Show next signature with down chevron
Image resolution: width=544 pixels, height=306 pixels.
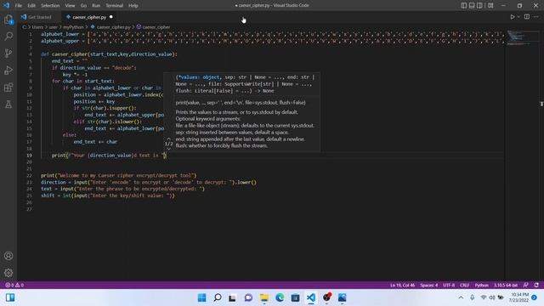pyautogui.click(x=168, y=149)
